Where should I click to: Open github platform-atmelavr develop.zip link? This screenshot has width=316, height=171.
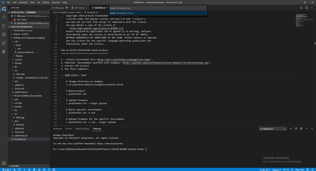click(166, 63)
